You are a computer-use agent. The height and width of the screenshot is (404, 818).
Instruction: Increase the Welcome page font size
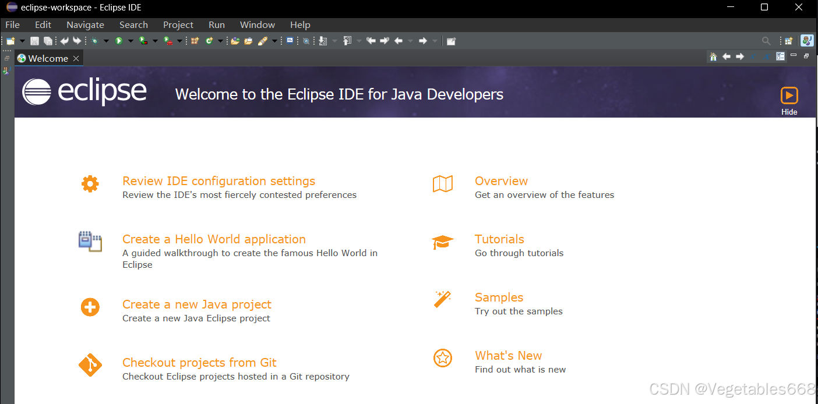pos(766,56)
